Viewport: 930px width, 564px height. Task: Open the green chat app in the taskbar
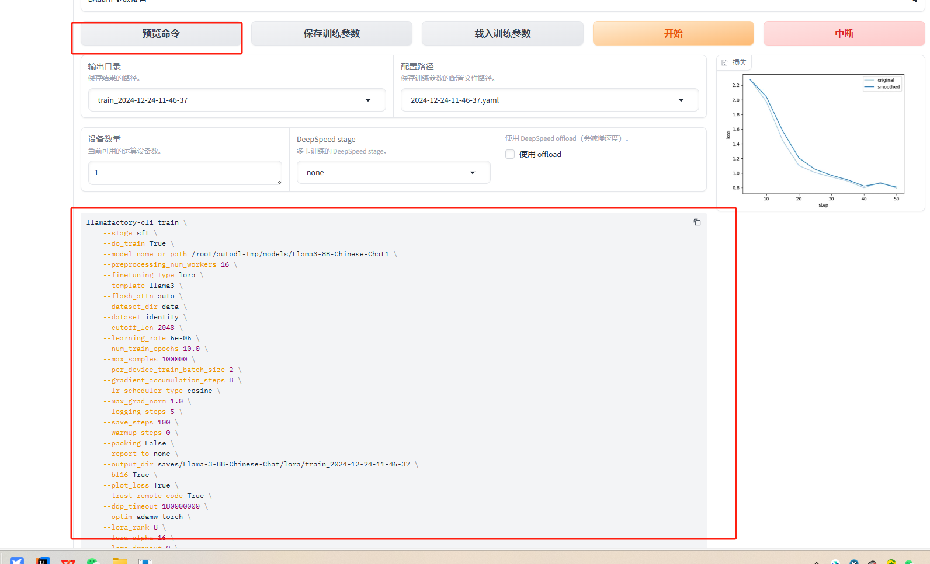pyautogui.click(x=93, y=561)
